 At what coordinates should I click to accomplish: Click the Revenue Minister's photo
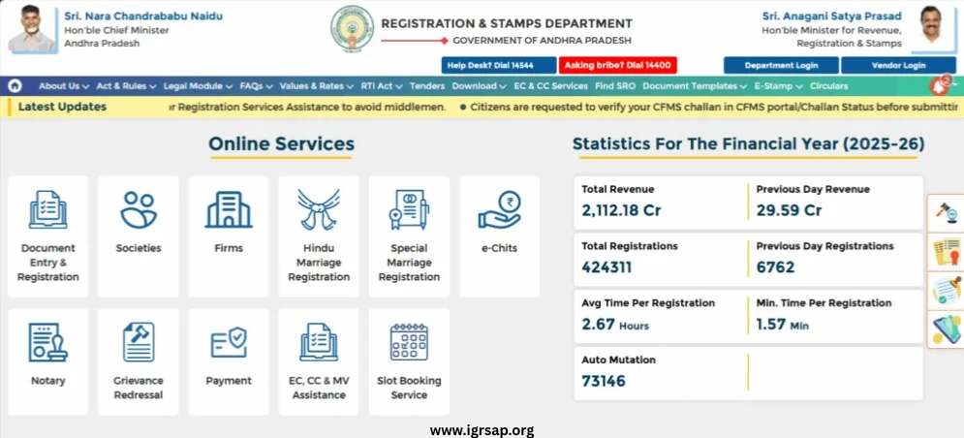click(x=931, y=29)
